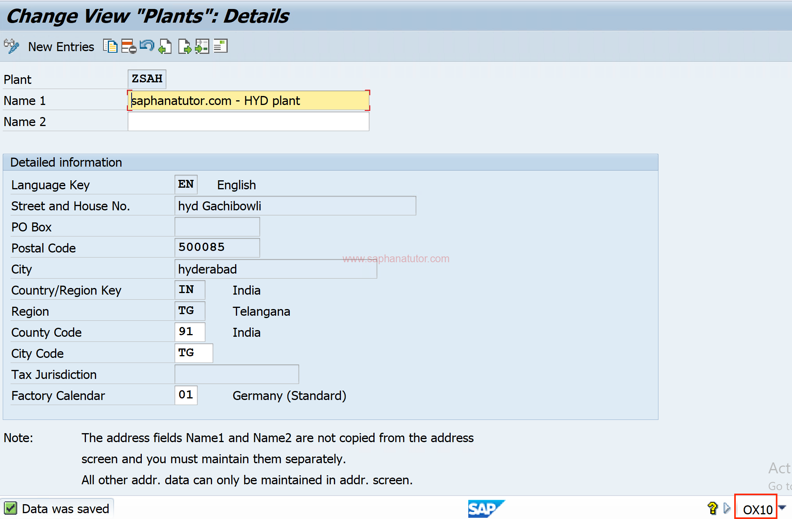Click the empty Tax Jurisdiction field
792x519 pixels.
coord(237,374)
